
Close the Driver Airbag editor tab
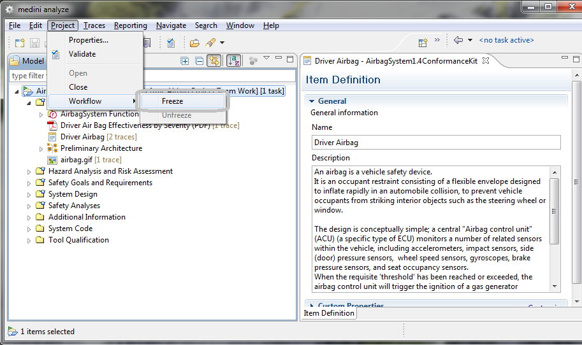point(485,60)
